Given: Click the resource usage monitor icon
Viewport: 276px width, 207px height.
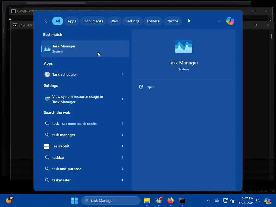Looking at the screenshot, I should tap(47, 99).
